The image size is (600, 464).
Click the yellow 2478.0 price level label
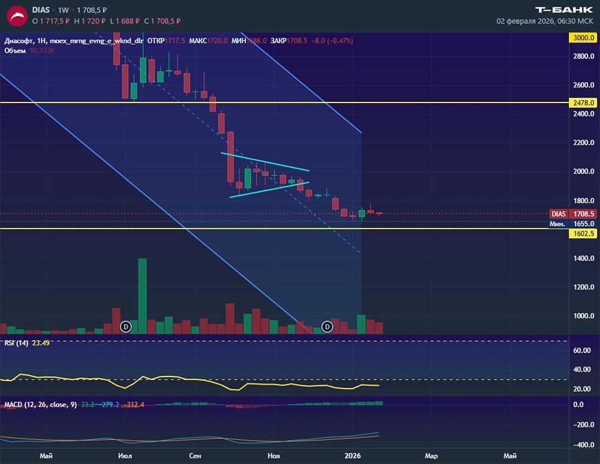tap(583, 103)
